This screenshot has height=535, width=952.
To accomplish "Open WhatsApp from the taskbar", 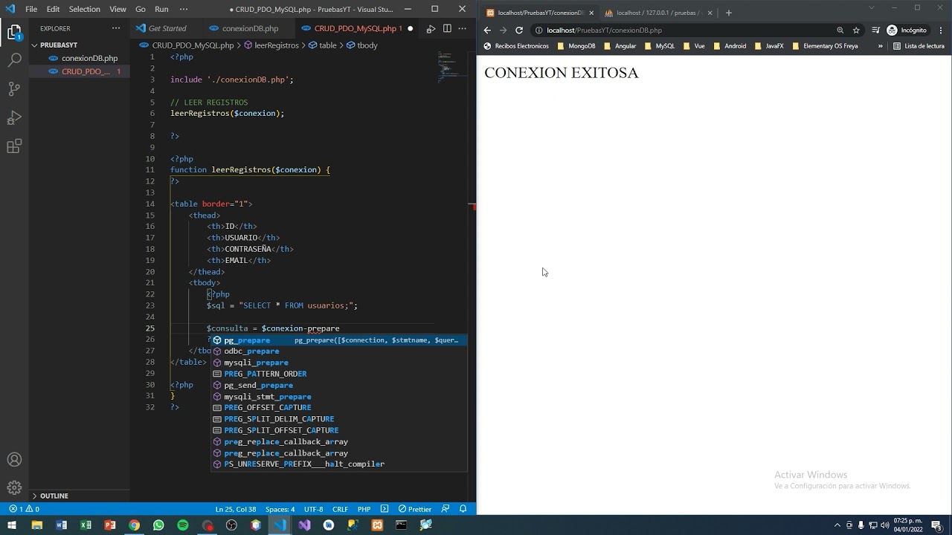I will point(158,525).
